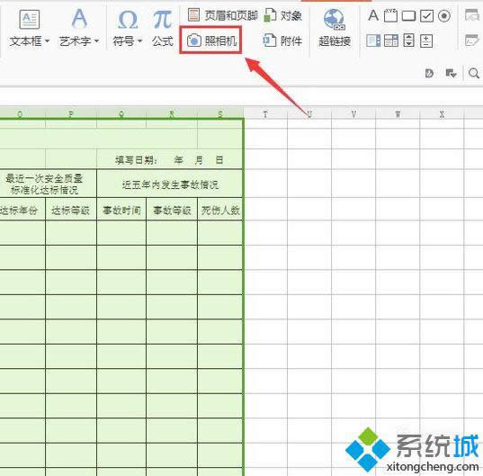Click the 照相机 camera tool
483x476 pixels.
click(211, 40)
